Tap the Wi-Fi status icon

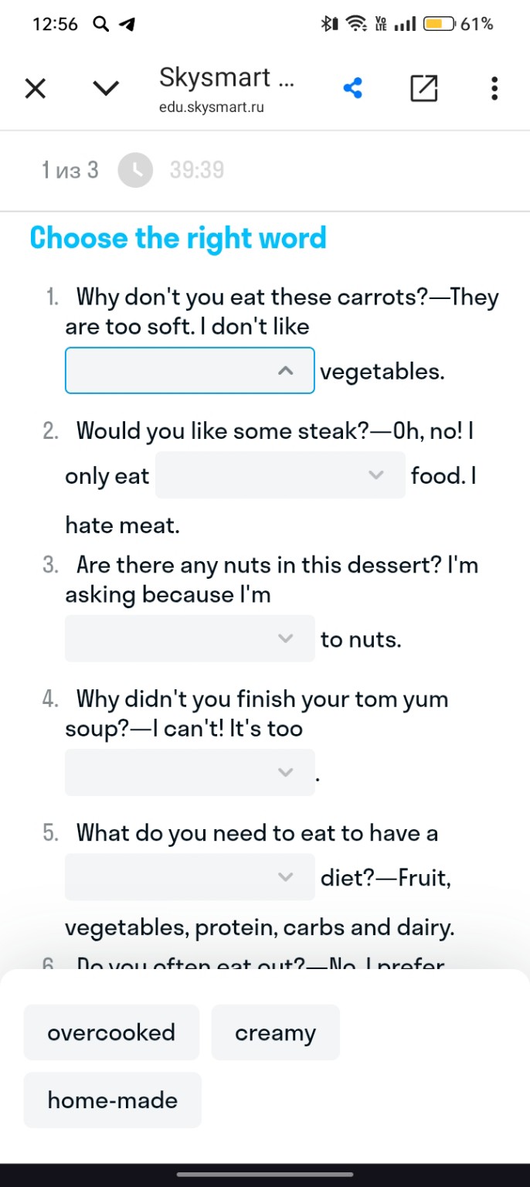coord(356,24)
